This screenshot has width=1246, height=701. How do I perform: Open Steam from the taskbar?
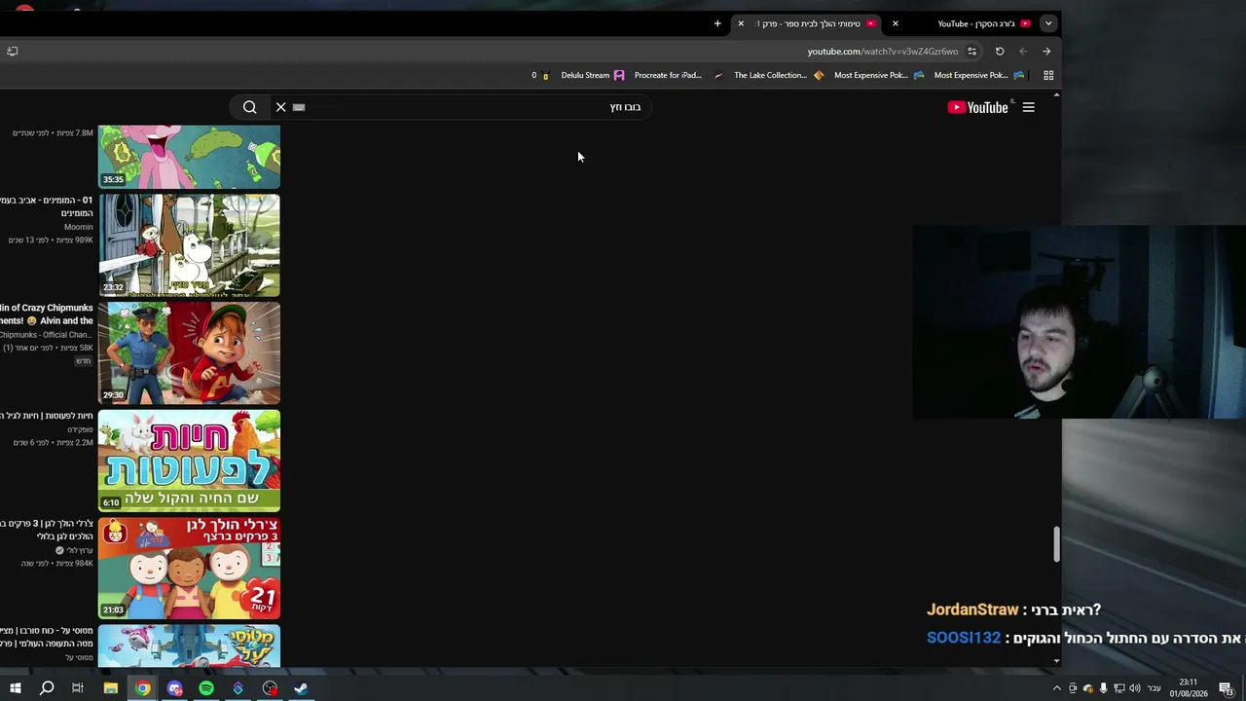[302, 688]
